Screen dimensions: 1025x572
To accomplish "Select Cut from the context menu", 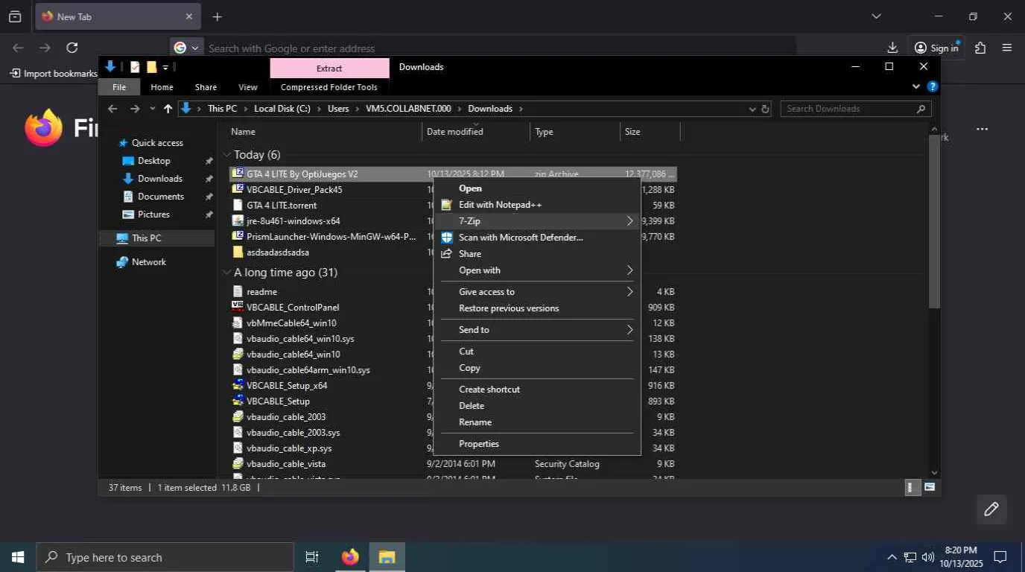I will pos(466,352).
